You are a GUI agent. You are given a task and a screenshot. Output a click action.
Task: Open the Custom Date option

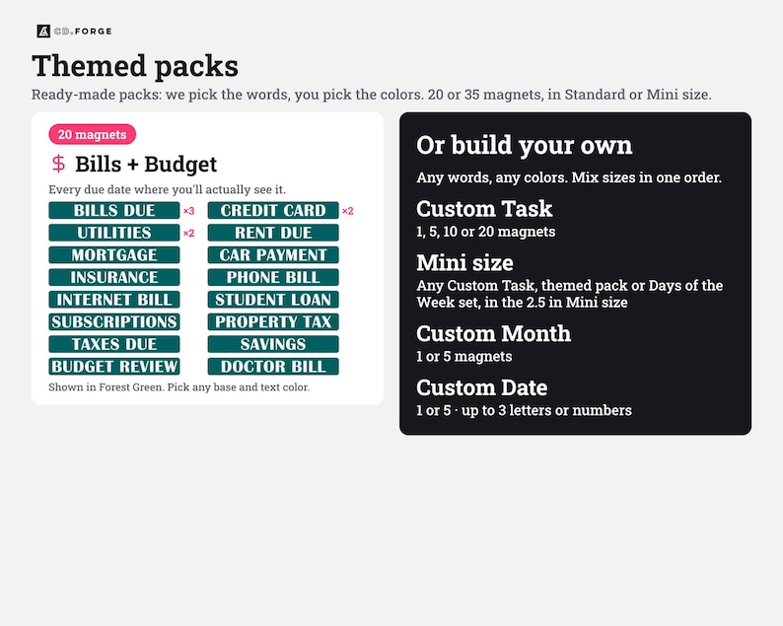point(482,387)
